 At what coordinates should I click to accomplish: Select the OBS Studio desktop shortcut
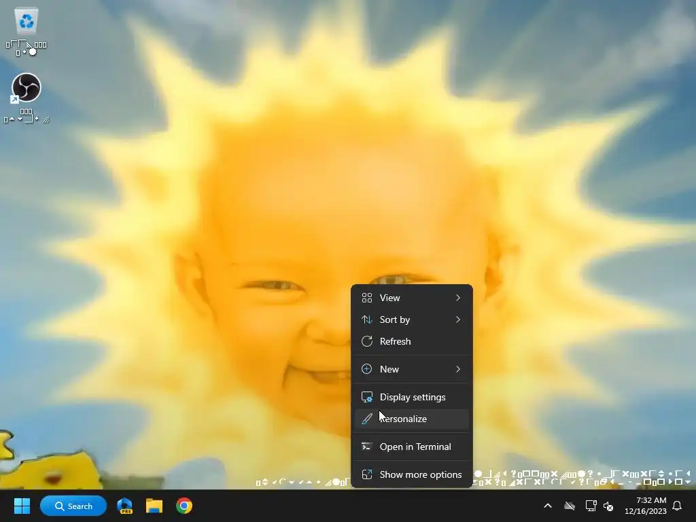tap(27, 98)
